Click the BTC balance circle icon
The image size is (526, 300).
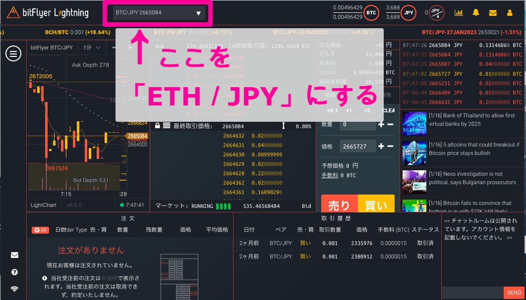coord(371,13)
